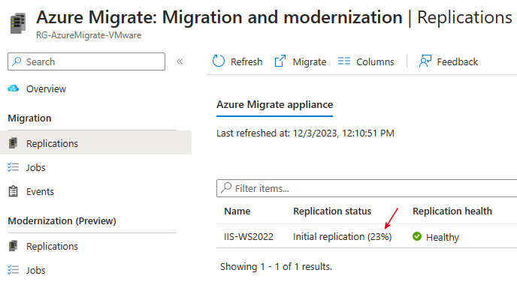Click the Overview cloud icon
The height and width of the screenshot is (285, 517).
click(14, 88)
